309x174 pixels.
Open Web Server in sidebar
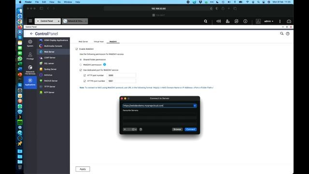coord(53,52)
